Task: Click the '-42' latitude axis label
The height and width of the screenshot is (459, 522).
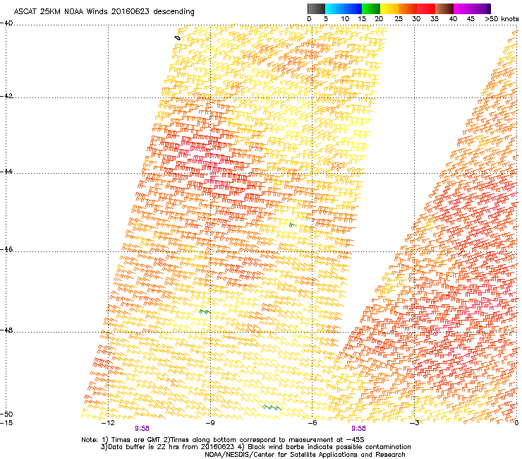Action: coord(6,96)
